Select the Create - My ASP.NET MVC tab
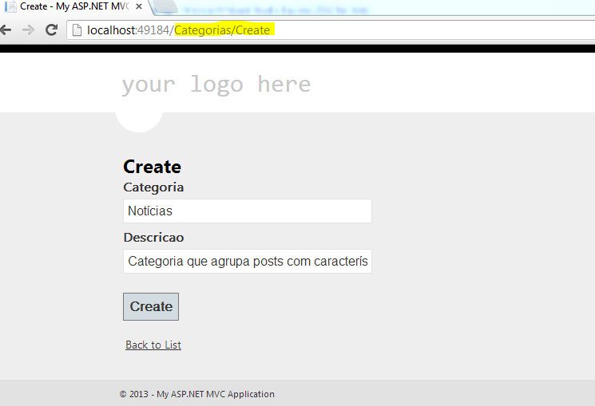 click(73, 6)
